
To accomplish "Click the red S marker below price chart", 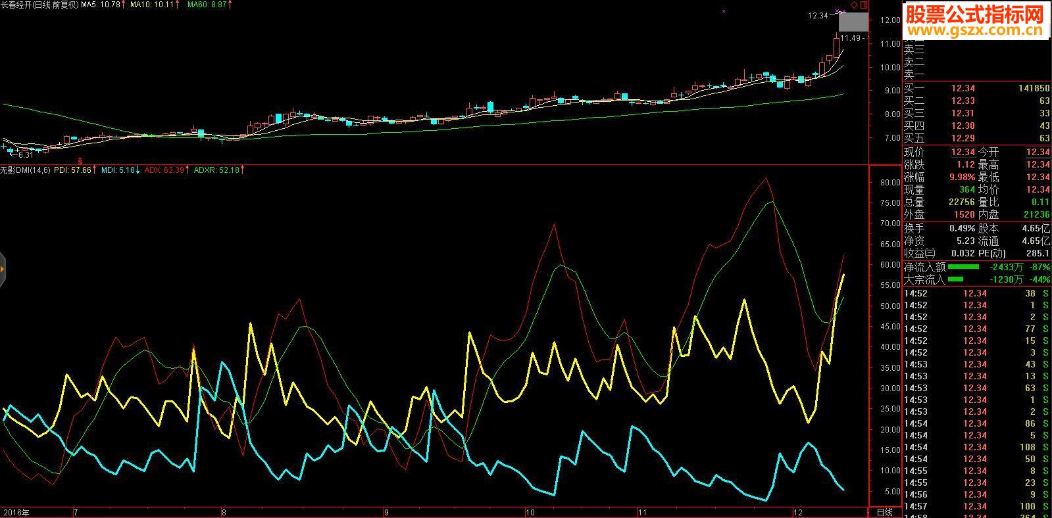I will 80,160.
